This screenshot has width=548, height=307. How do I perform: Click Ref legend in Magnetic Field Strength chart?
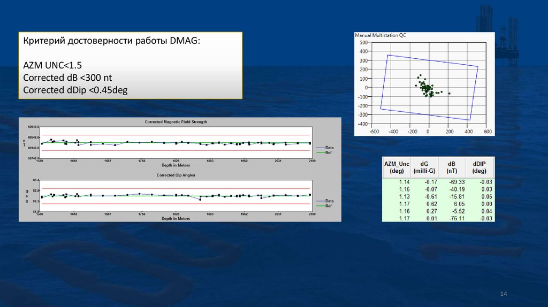329,152
